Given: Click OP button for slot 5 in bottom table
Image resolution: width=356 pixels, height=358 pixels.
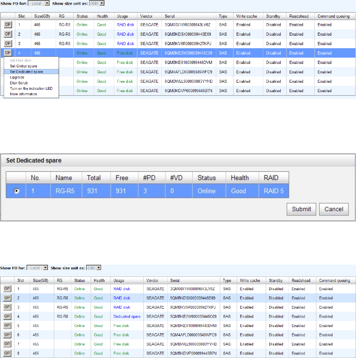Looking at the screenshot, I should point(8,325).
